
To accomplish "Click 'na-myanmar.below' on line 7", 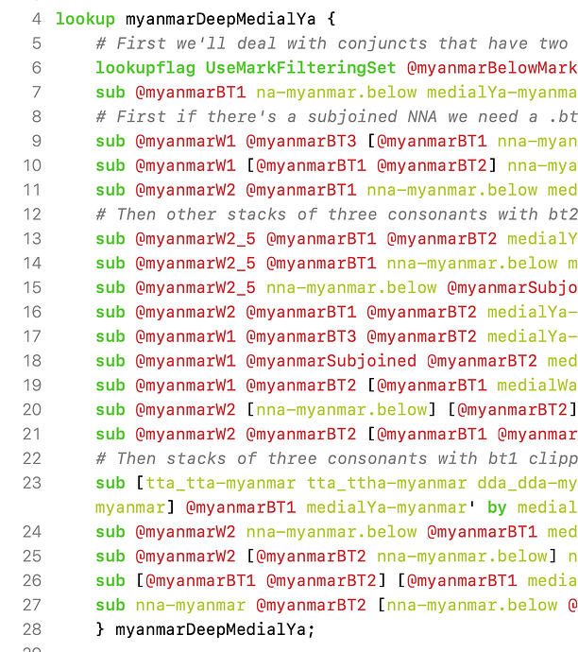I will [336, 93].
